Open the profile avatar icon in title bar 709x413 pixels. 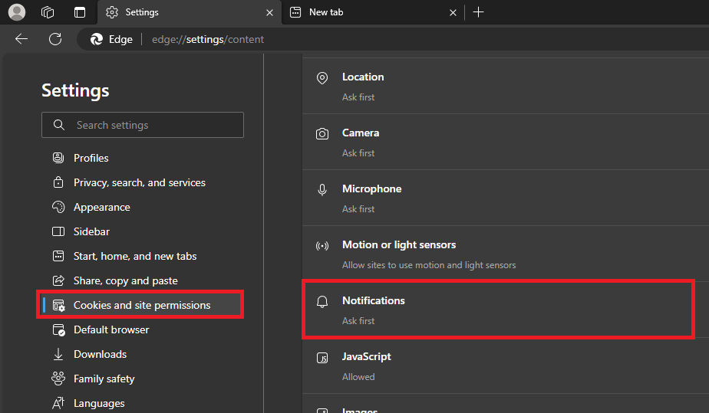(17, 12)
